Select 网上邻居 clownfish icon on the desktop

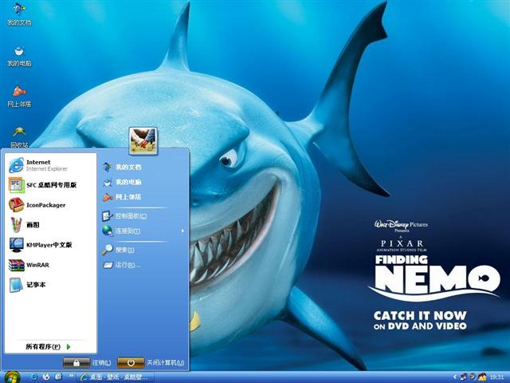(19, 95)
